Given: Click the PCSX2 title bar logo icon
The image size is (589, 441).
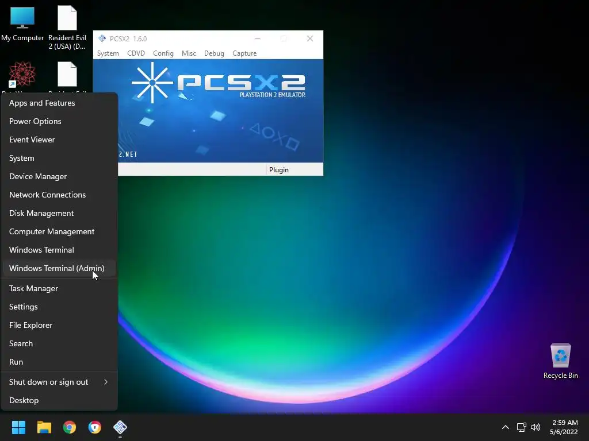Looking at the screenshot, I should (x=102, y=38).
